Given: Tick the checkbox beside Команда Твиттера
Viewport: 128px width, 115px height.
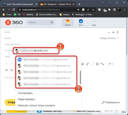Looking at the screenshot, I should tap(34, 111).
